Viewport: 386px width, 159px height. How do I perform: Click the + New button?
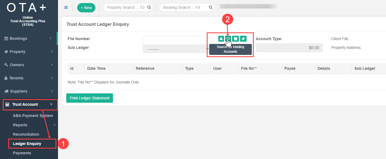click(x=86, y=8)
